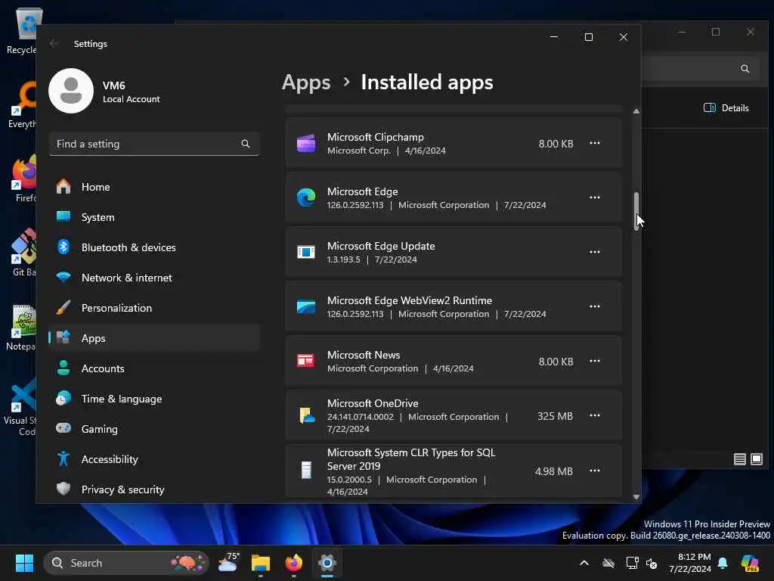
Task: Open Accounts settings
Action: click(x=154, y=368)
